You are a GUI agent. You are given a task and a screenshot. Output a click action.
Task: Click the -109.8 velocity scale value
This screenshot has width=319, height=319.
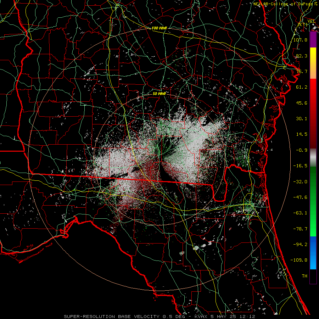coord(299,260)
